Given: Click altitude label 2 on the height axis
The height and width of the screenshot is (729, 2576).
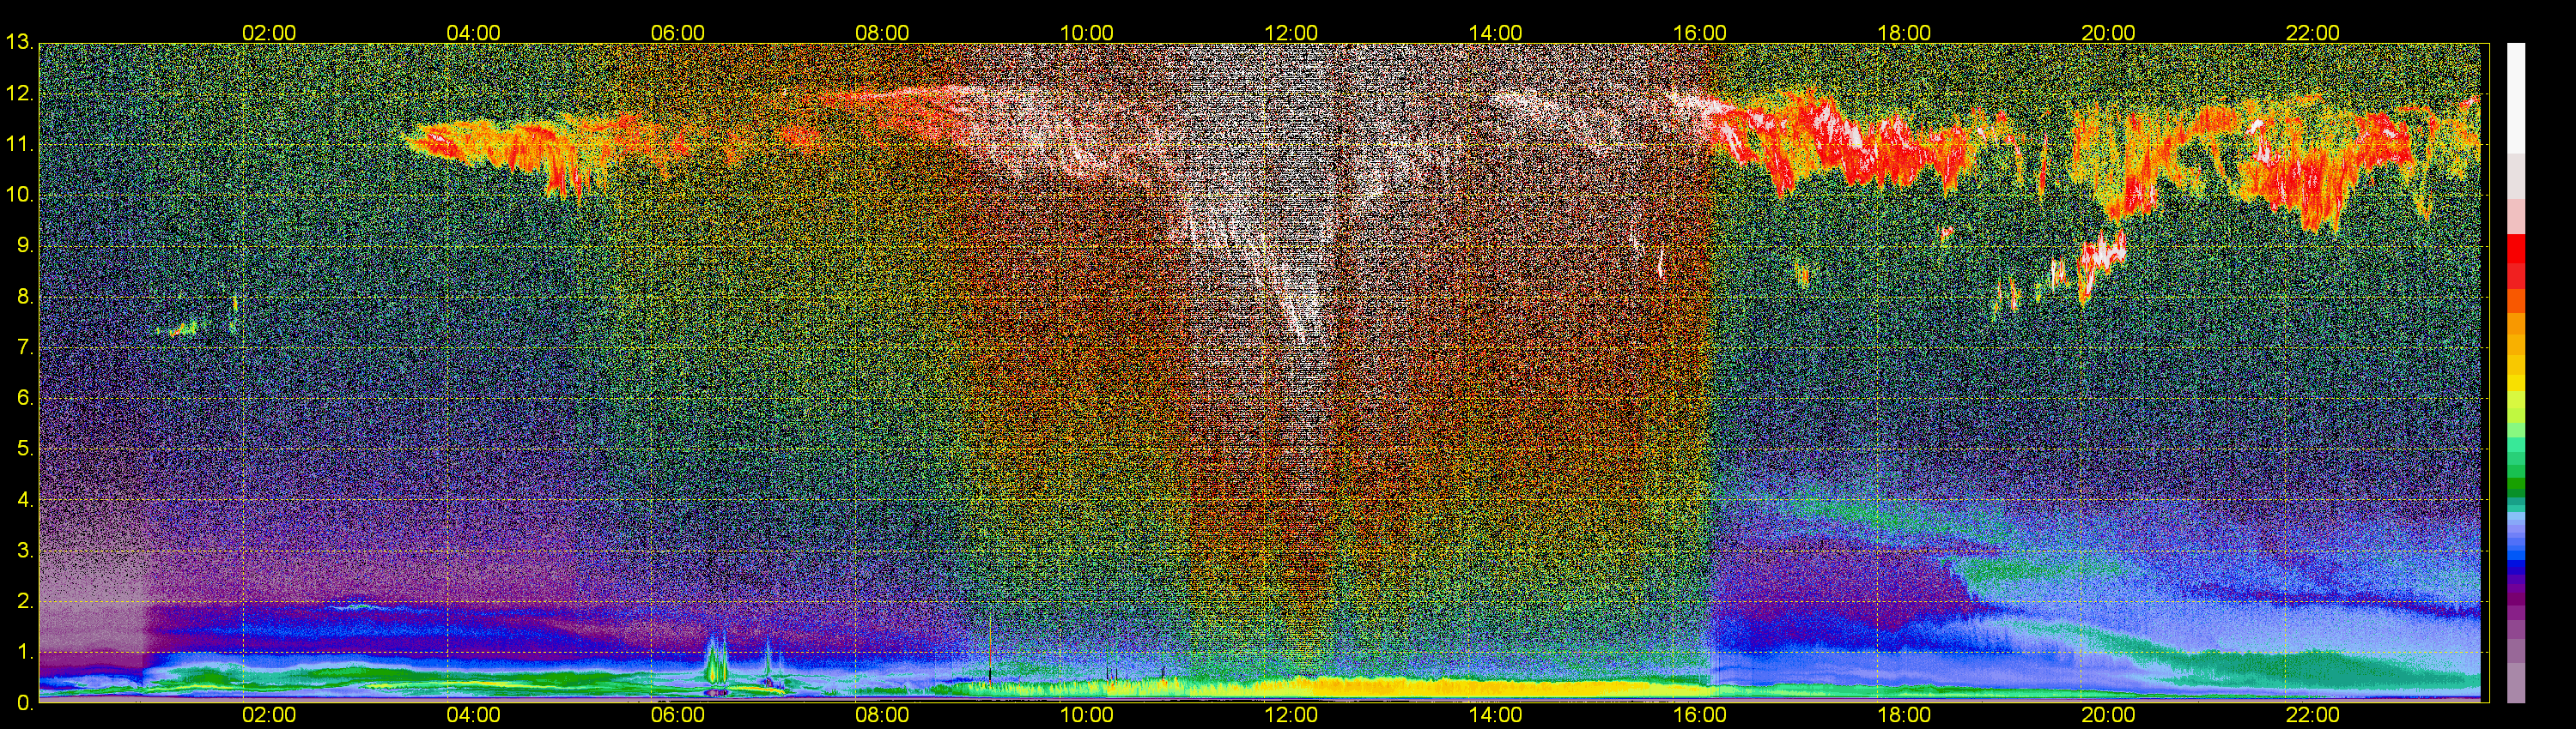Looking at the screenshot, I should tap(24, 601).
